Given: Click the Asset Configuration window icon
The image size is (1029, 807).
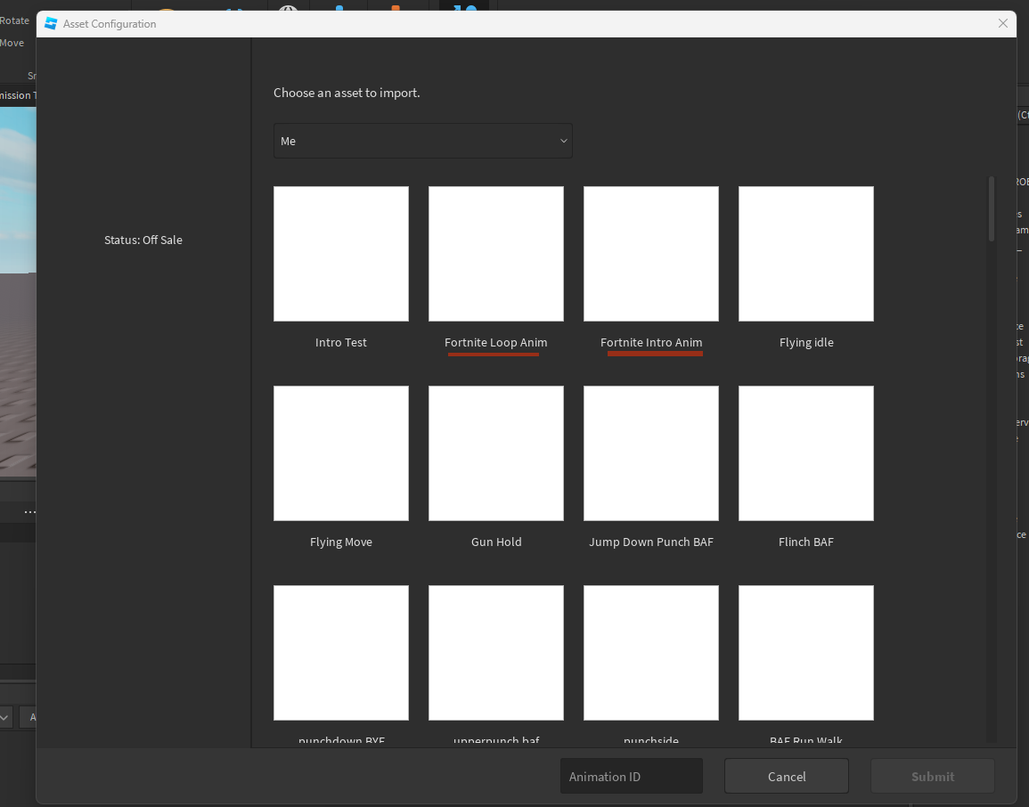Looking at the screenshot, I should click(x=51, y=23).
